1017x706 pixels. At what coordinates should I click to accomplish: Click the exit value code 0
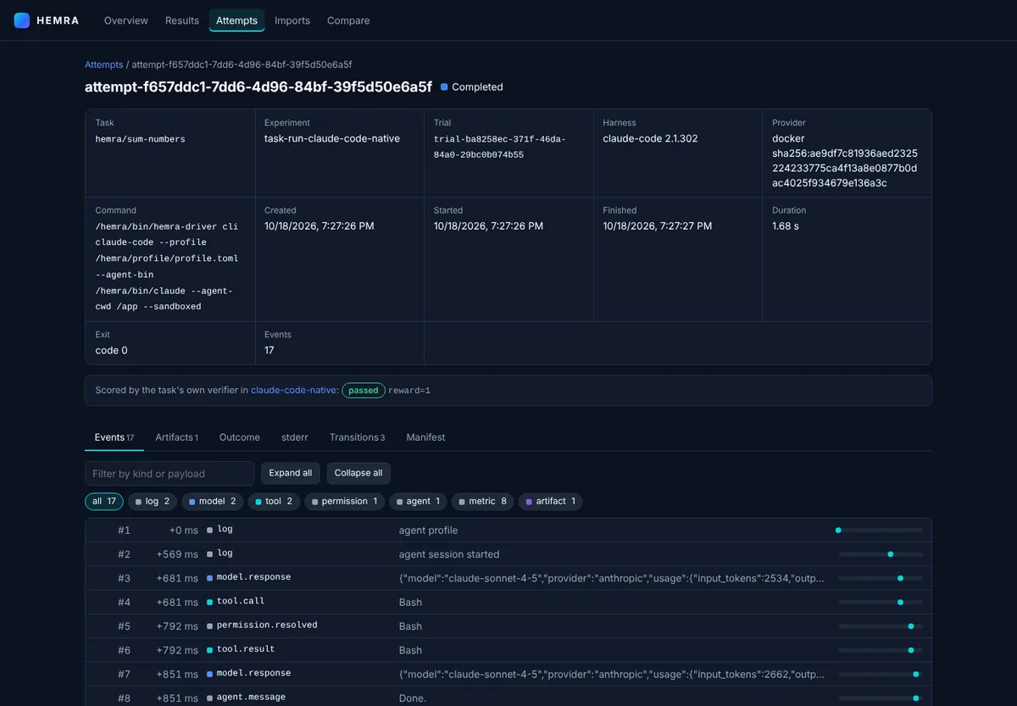[x=112, y=350]
